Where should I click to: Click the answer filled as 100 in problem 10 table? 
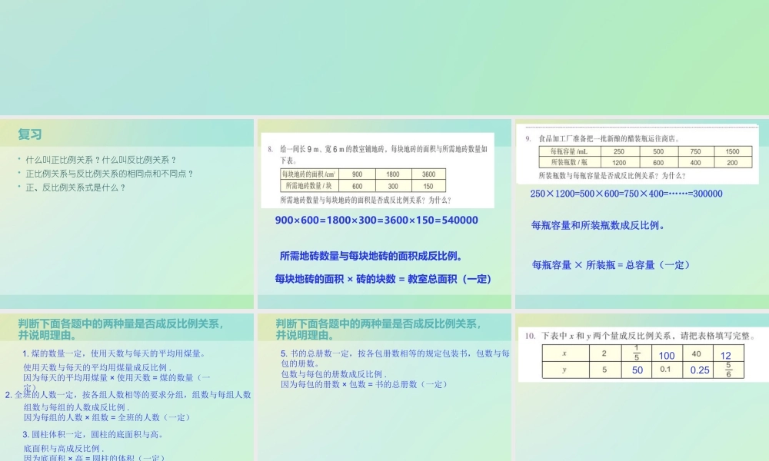pos(665,356)
